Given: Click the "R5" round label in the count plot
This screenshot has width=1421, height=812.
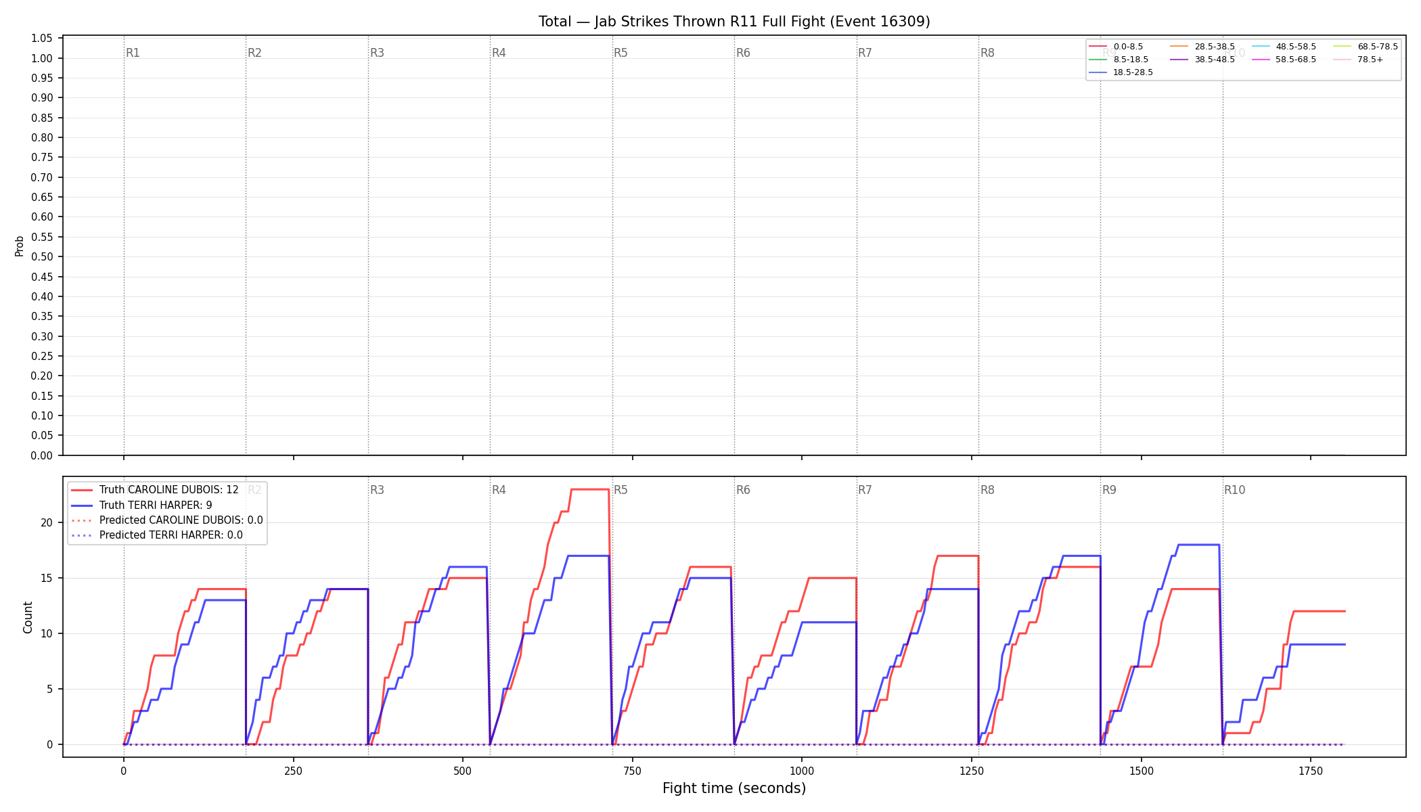Looking at the screenshot, I should click(621, 490).
